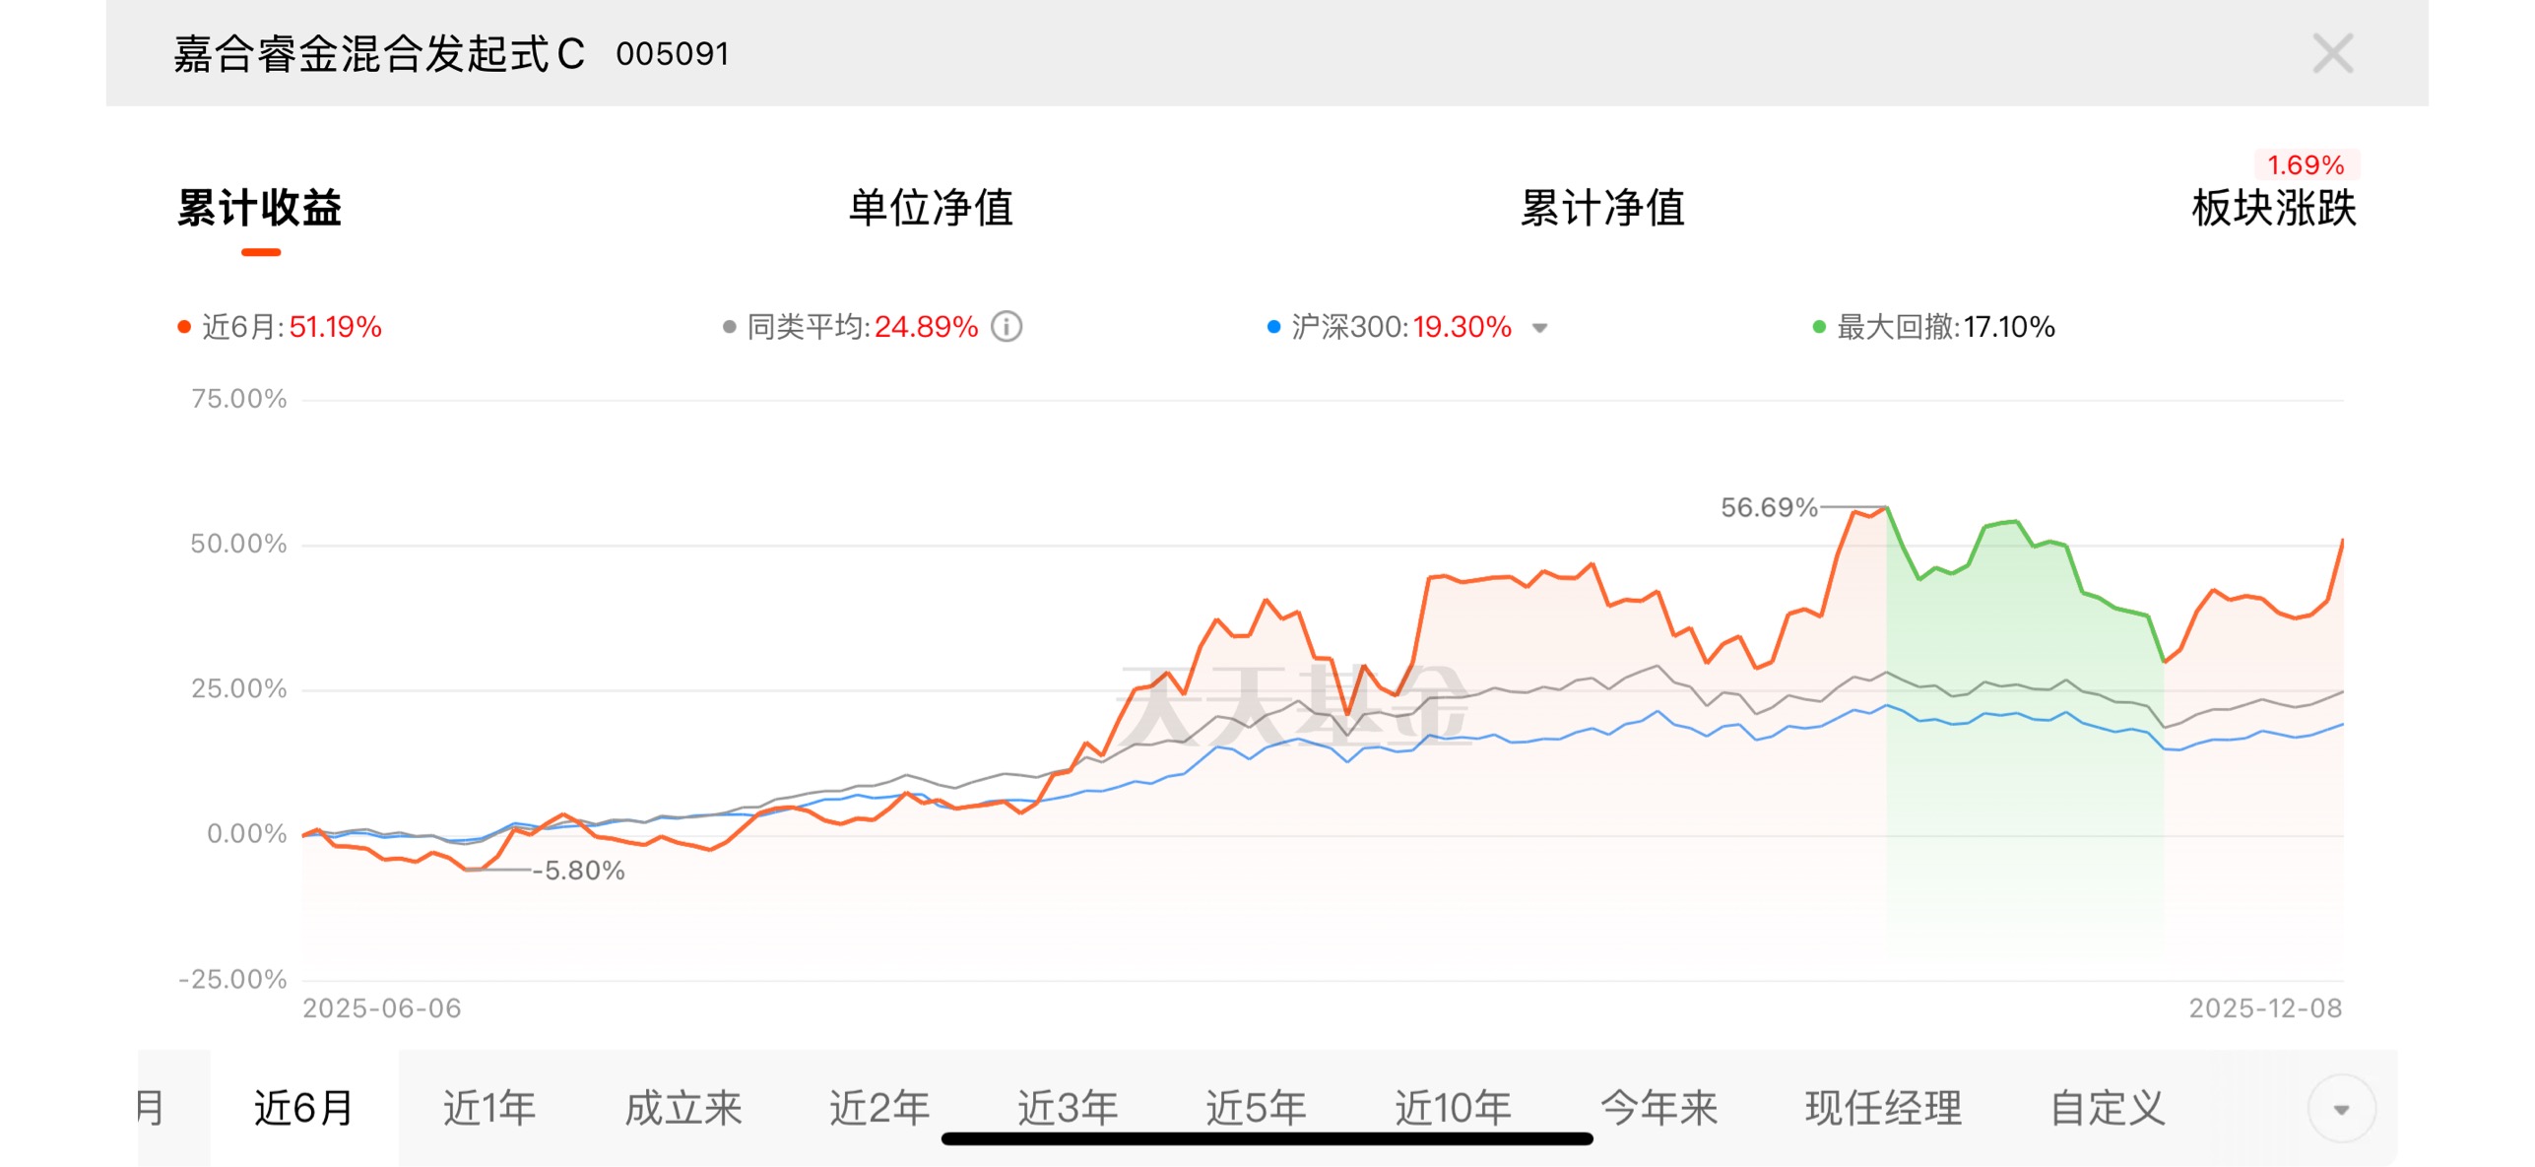Choose the 近2年 period

(879, 1108)
